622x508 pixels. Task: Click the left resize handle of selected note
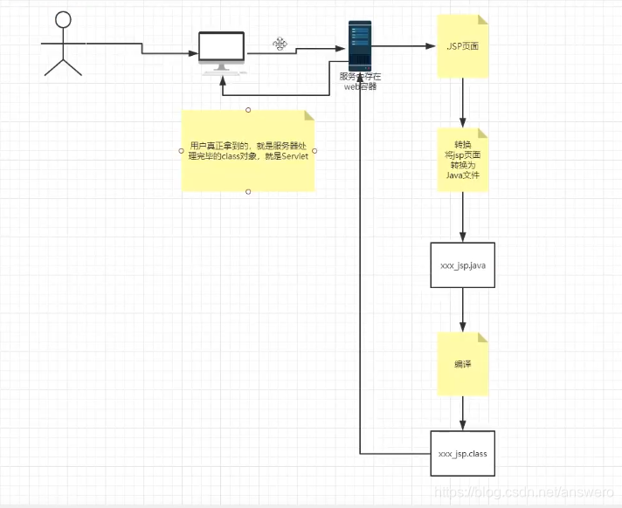(182, 151)
